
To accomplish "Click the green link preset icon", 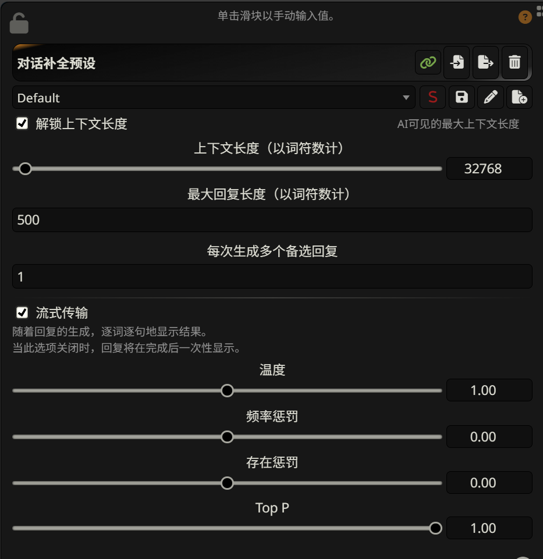I will click(428, 63).
